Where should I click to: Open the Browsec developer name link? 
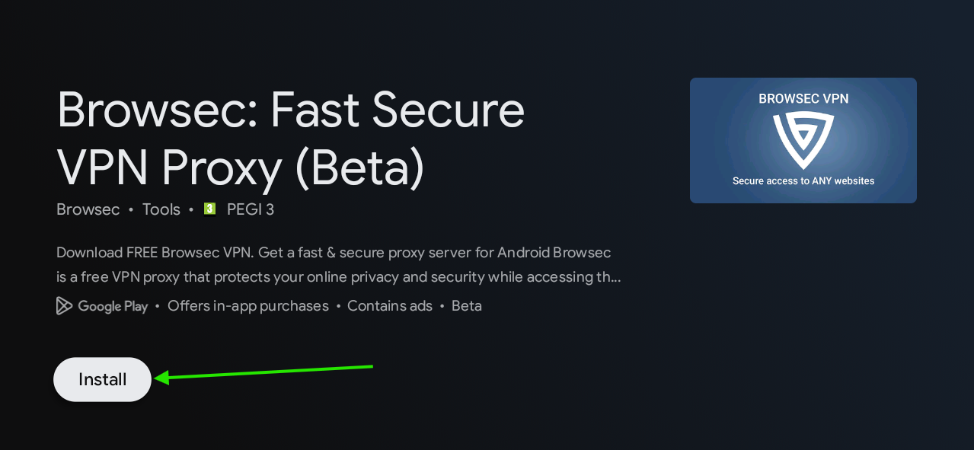click(x=88, y=209)
